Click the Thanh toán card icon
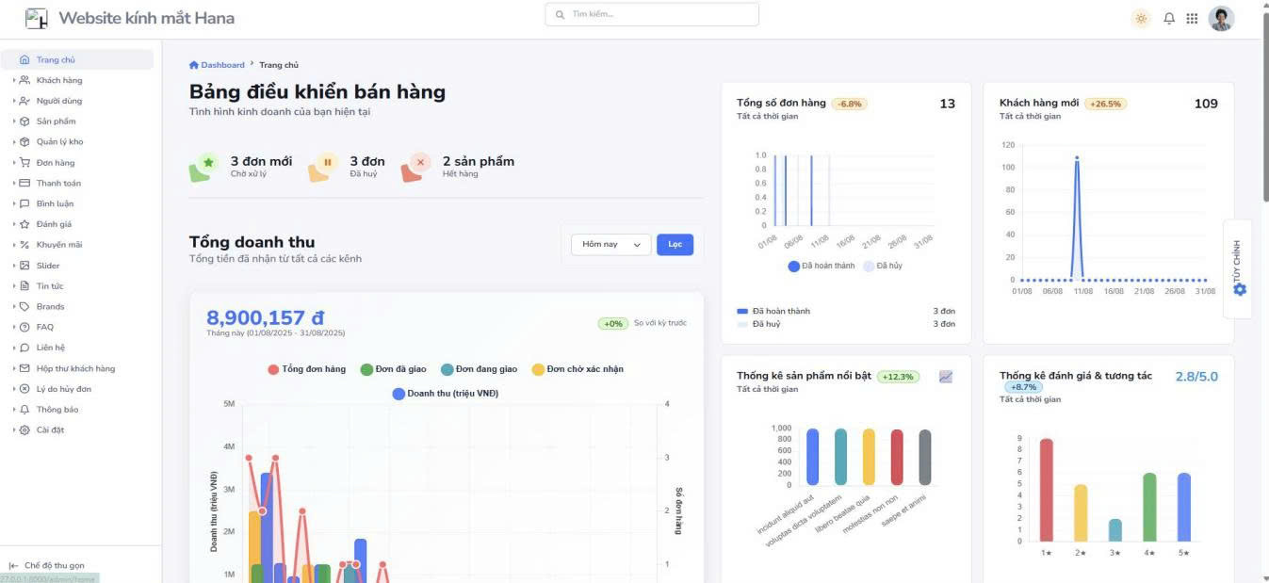 tap(24, 183)
